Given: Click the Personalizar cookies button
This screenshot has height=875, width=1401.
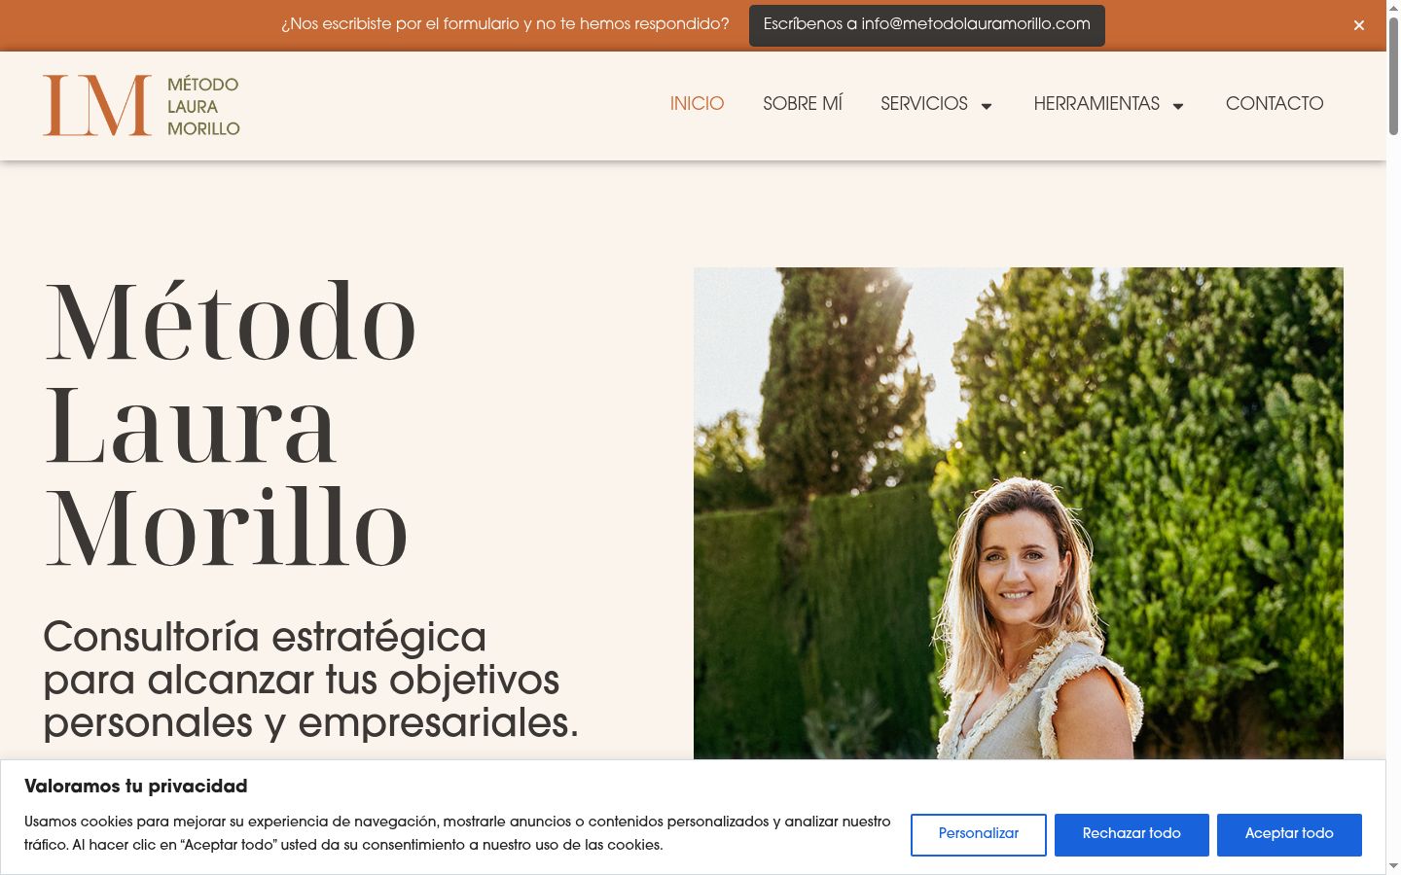Looking at the screenshot, I should click(979, 834).
